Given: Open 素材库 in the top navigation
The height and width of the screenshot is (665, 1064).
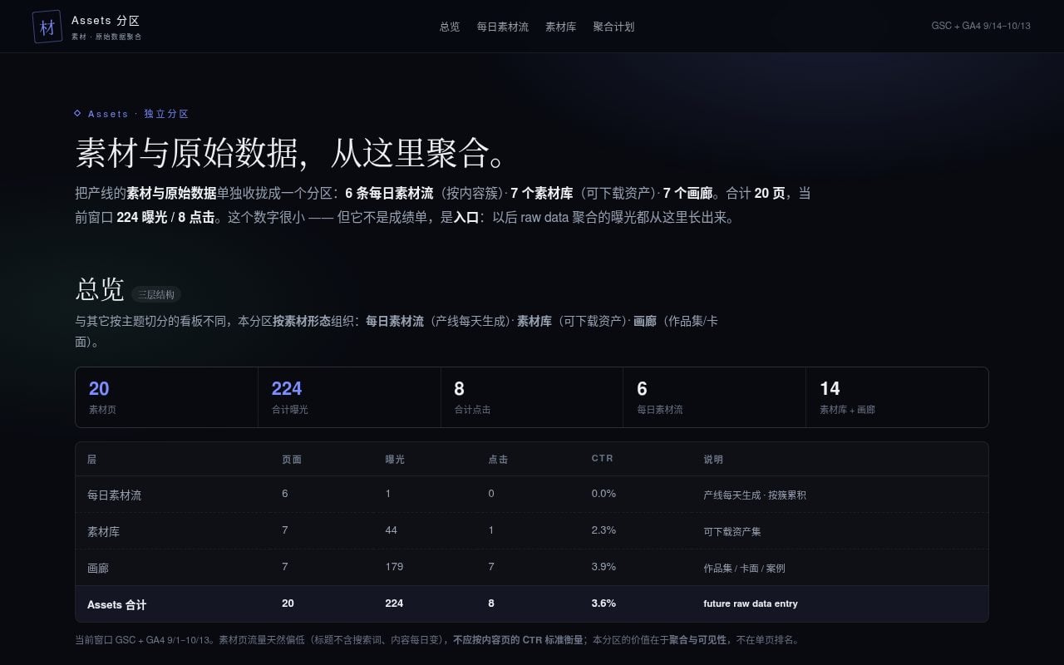Looking at the screenshot, I should [x=561, y=27].
